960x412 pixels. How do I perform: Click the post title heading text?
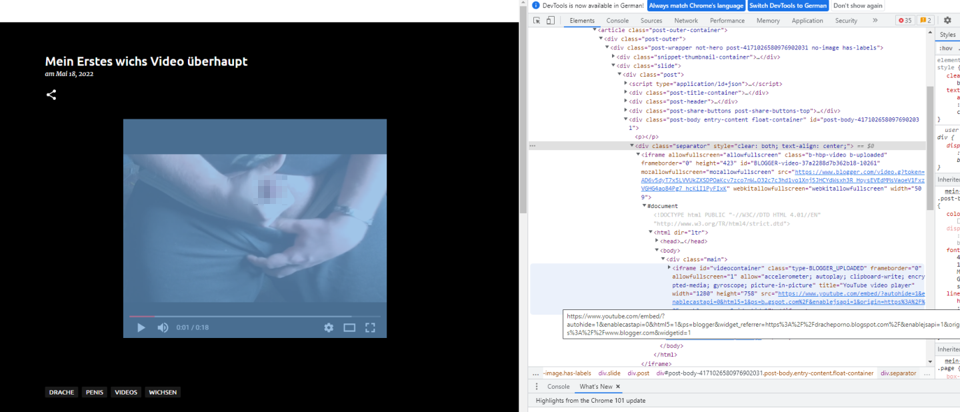tap(146, 61)
